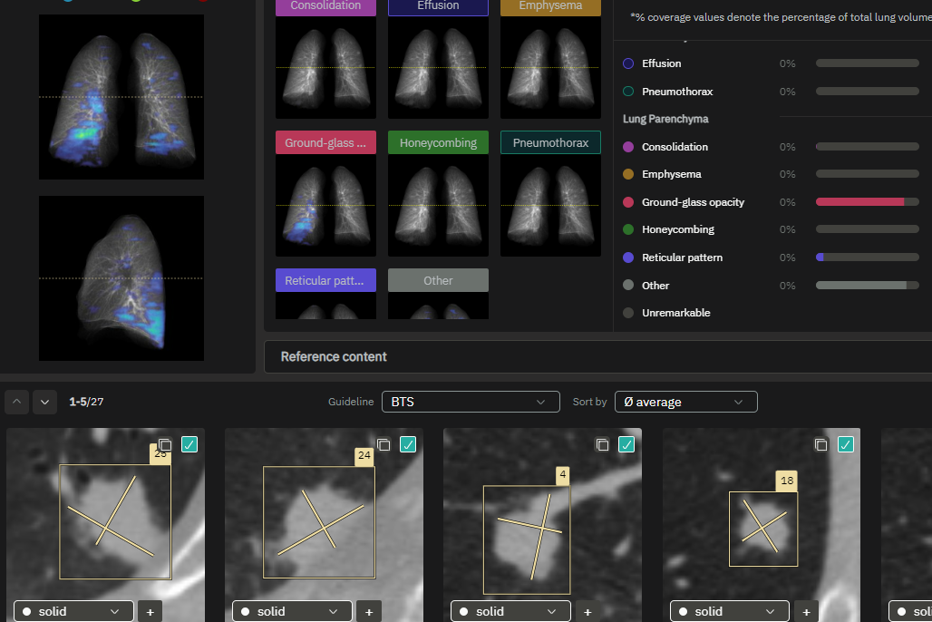Uncheck the checkbox on nodule 4

[626, 444]
